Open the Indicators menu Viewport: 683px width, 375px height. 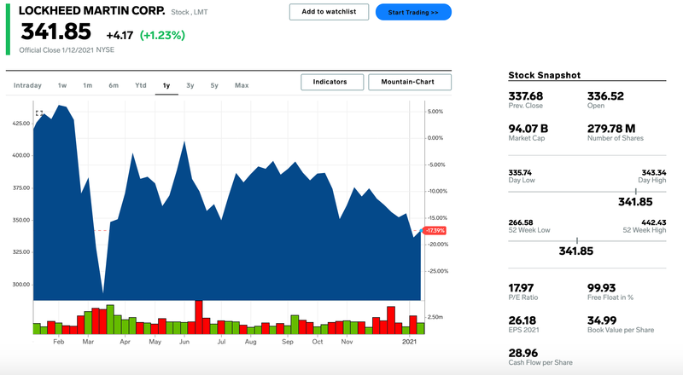tap(332, 82)
